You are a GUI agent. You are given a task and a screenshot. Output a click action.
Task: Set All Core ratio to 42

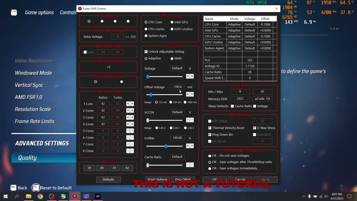127,168
